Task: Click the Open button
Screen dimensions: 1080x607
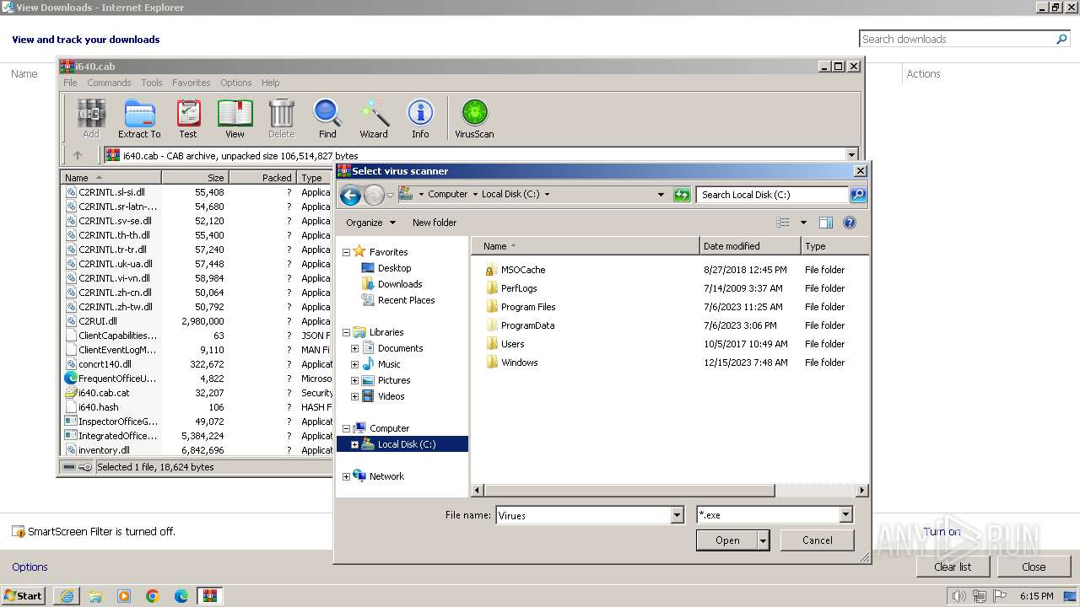Action: (727, 540)
